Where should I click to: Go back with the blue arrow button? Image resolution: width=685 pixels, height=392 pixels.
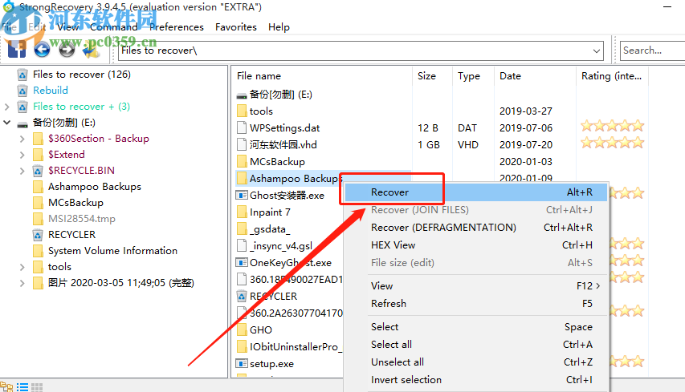click(42, 50)
